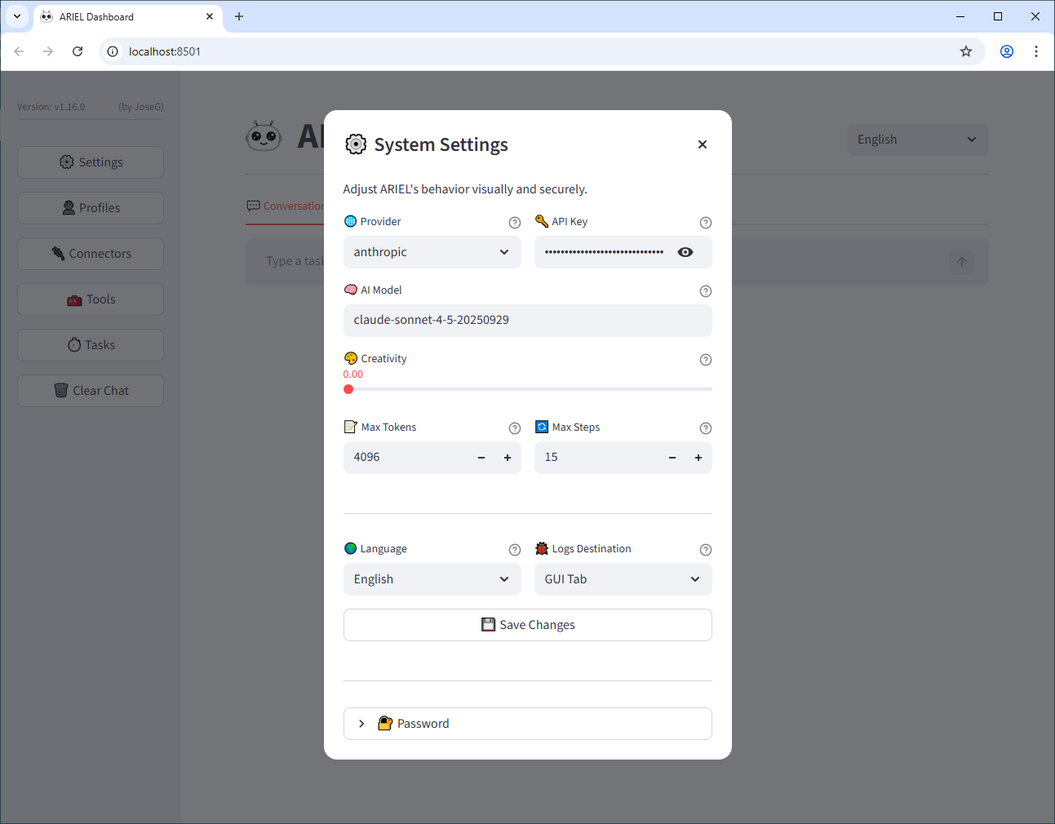This screenshot has width=1055, height=824.
Task: Expand the Password section
Action: coord(527,724)
